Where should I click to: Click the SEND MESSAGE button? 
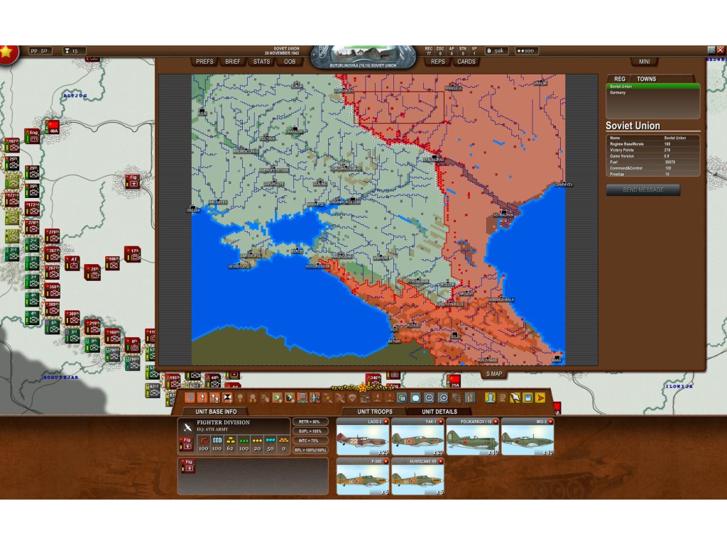click(643, 190)
